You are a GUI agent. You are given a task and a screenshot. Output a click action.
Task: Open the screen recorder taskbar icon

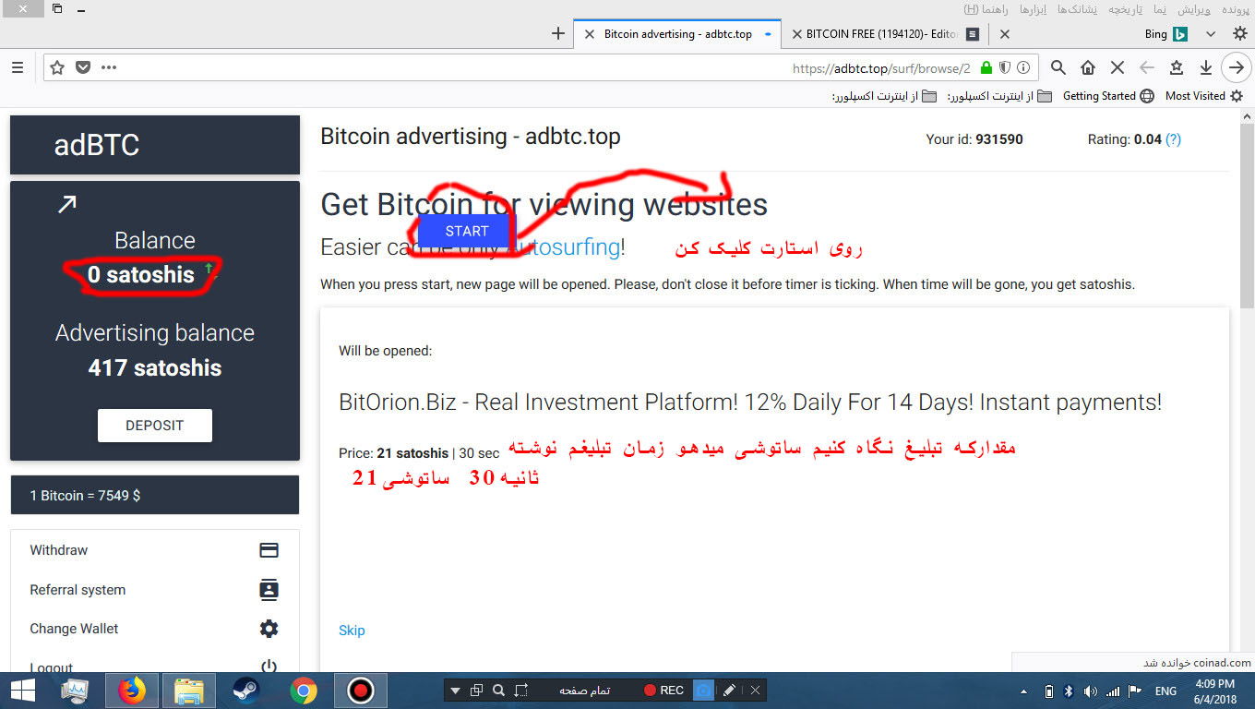[x=360, y=691]
